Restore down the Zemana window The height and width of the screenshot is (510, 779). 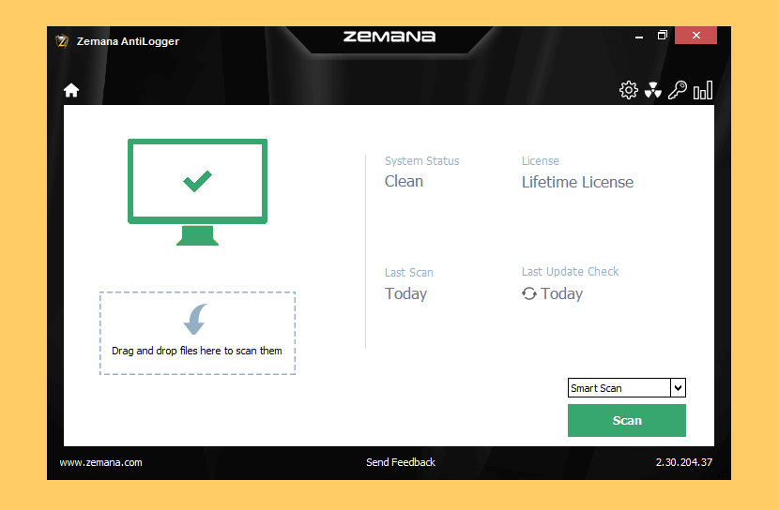click(x=662, y=36)
